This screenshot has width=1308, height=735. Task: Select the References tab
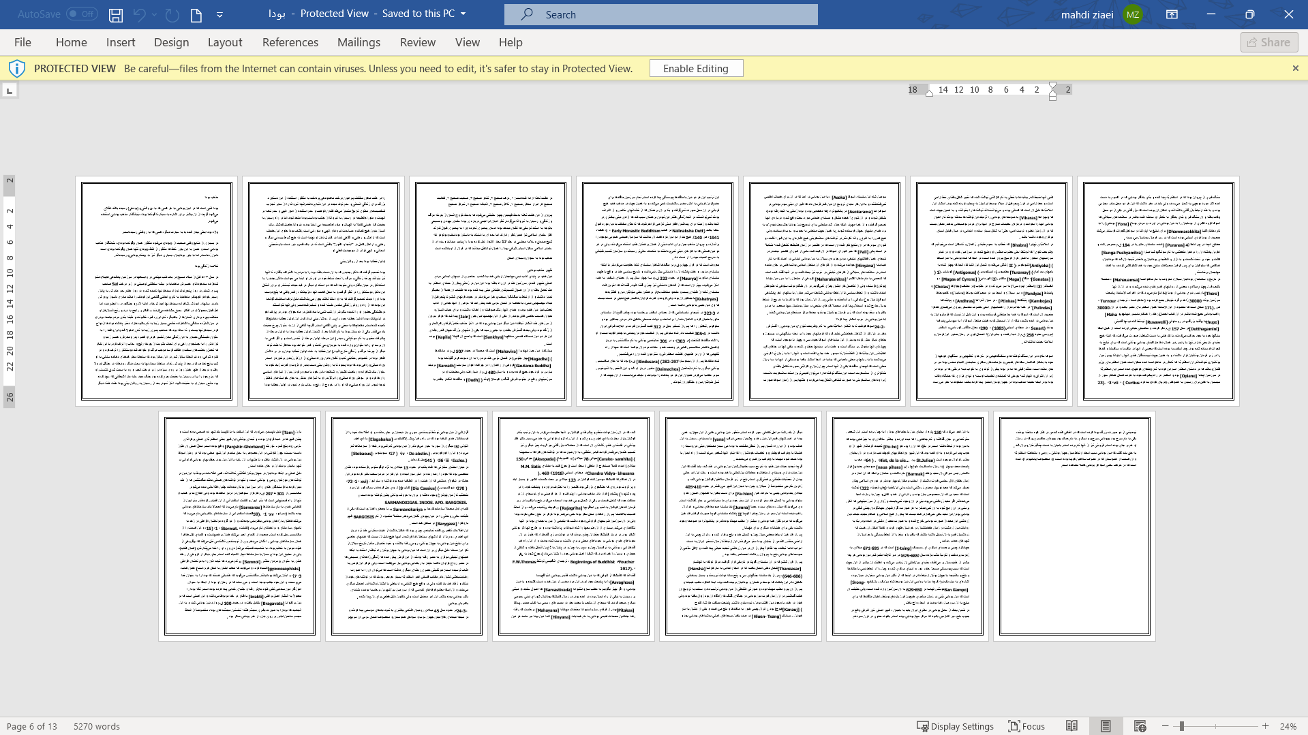point(290,42)
